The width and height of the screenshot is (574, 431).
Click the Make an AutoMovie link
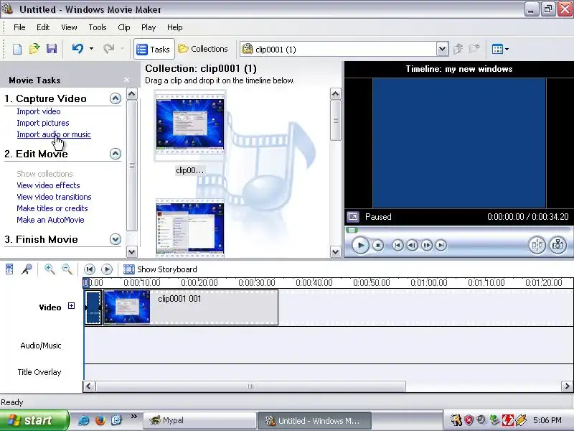pyautogui.click(x=50, y=220)
